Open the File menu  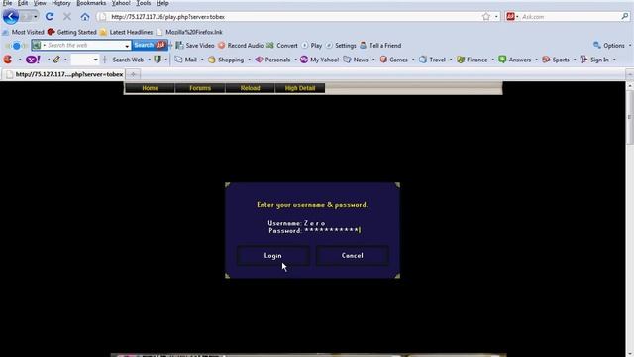[7, 3]
